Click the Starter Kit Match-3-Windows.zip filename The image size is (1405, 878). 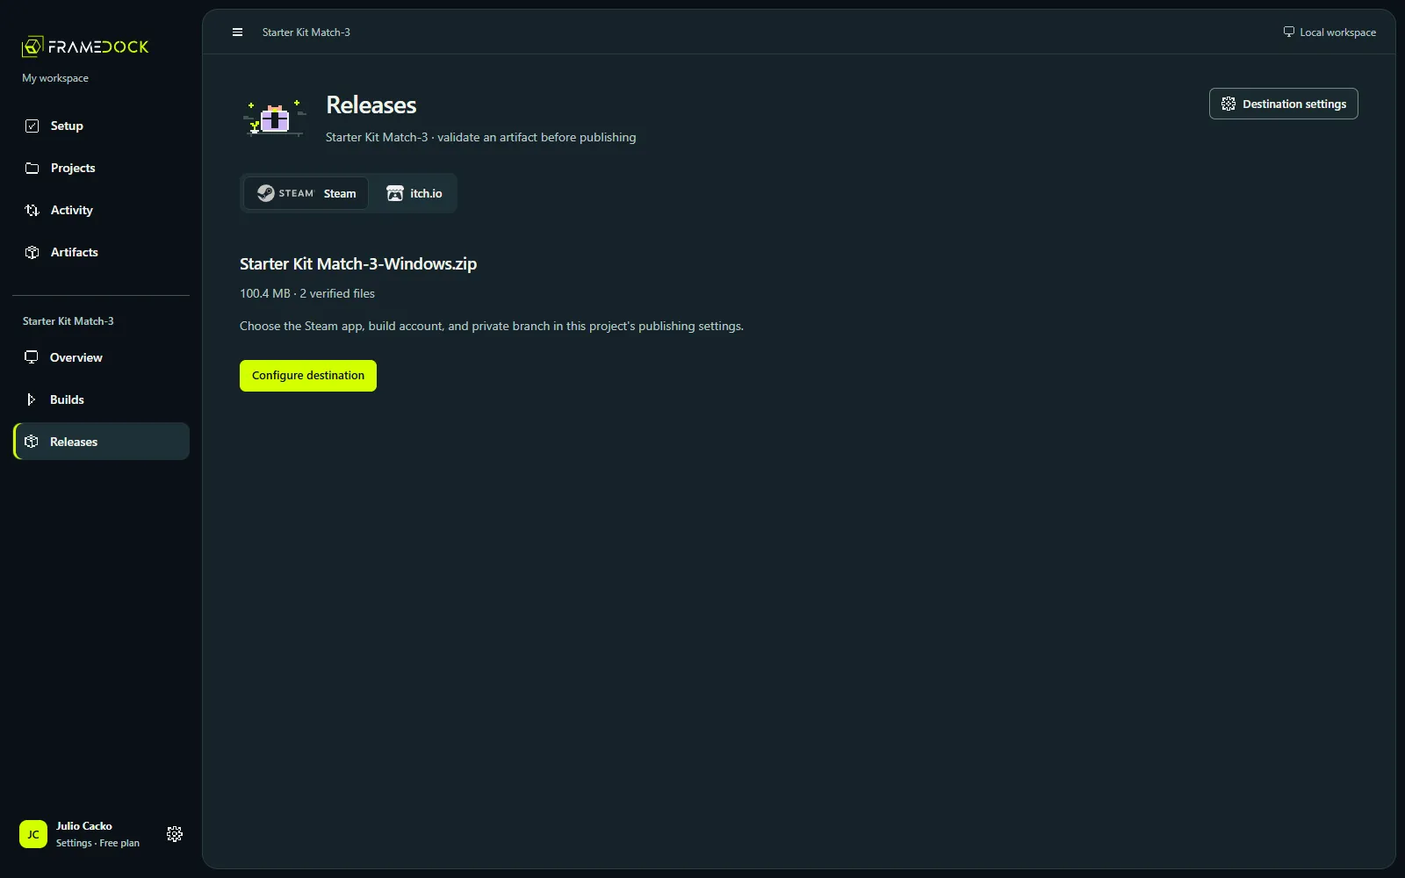pos(358,264)
